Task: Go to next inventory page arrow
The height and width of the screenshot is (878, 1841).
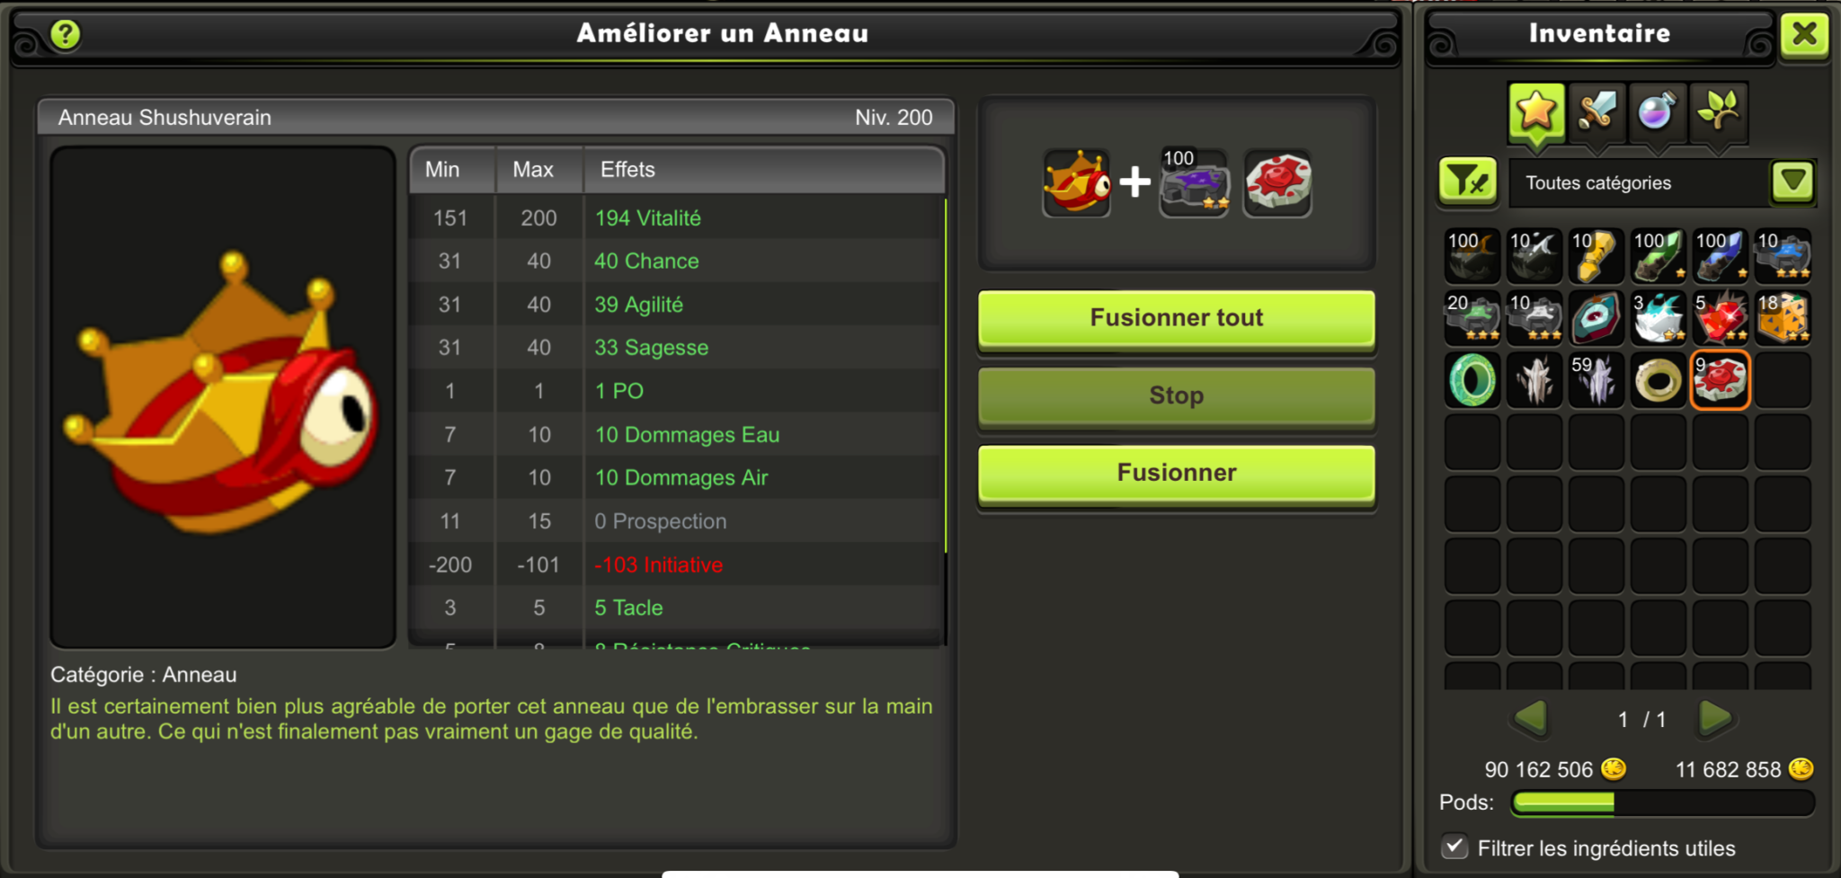Action: point(1715,717)
